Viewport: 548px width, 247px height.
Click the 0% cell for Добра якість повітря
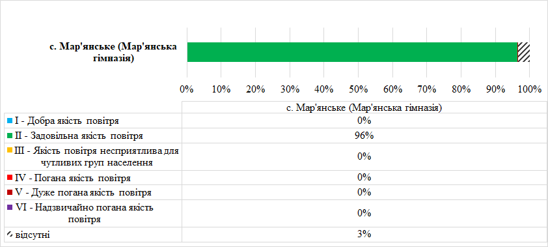coord(364,121)
